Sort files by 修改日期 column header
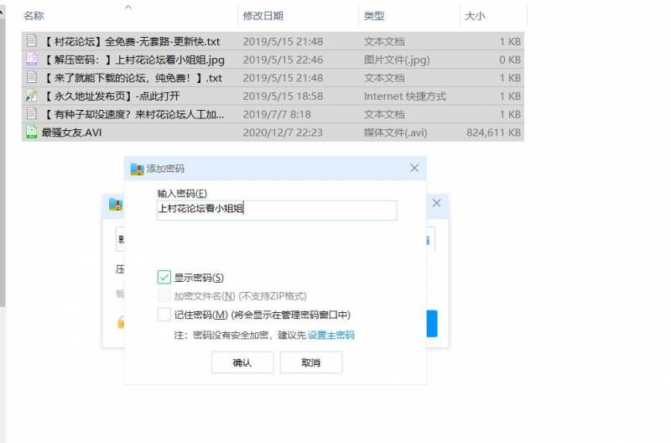 point(263,16)
